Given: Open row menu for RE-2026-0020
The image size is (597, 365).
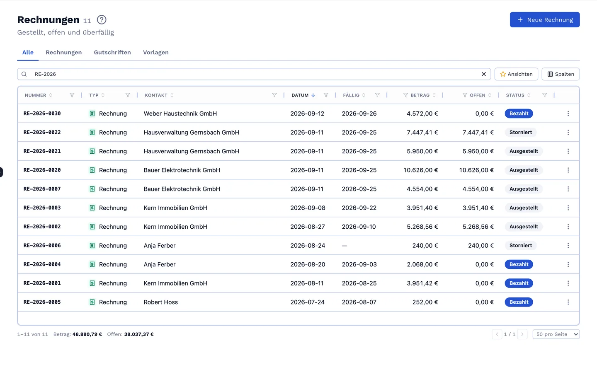Looking at the screenshot, I should click(568, 170).
